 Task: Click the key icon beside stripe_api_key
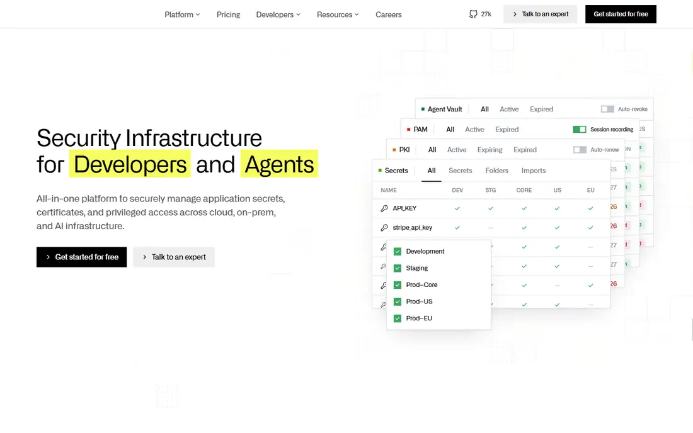[x=384, y=228]
